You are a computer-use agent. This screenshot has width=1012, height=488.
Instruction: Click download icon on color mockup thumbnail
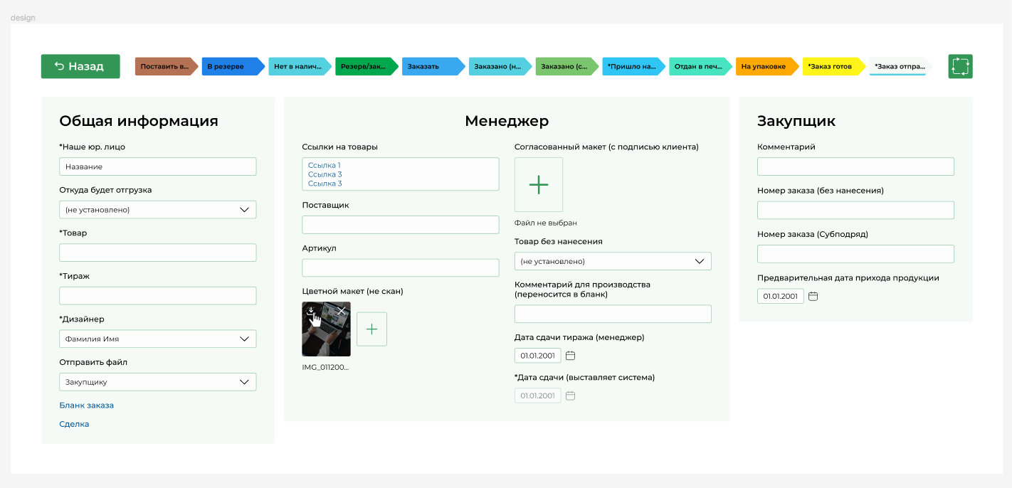(310, 311)
